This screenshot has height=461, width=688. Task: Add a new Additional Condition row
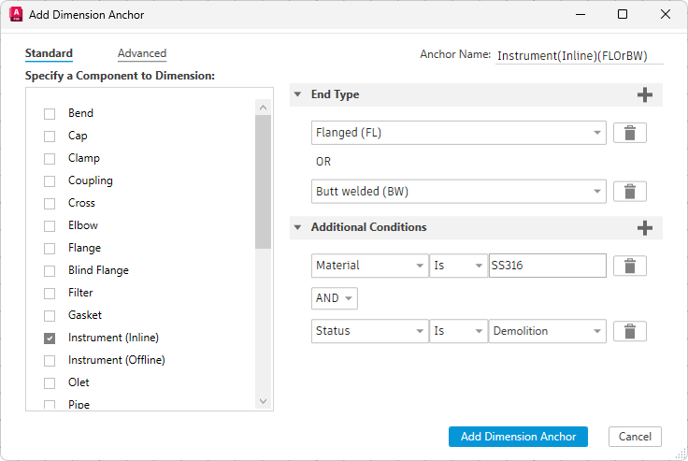[x=644, y=227]
